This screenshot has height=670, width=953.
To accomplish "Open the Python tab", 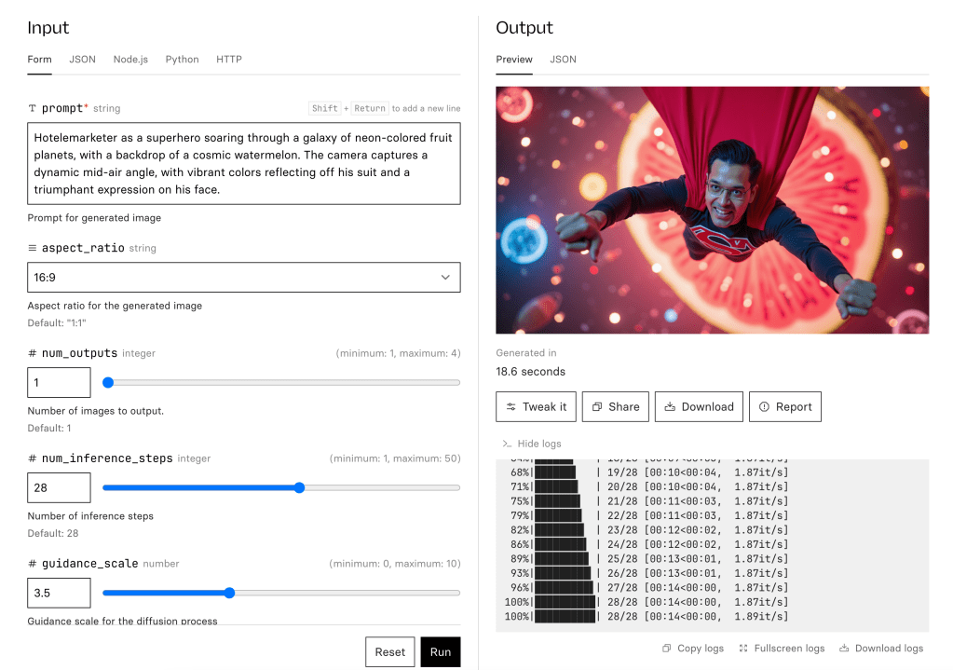I will pos(182,60).
